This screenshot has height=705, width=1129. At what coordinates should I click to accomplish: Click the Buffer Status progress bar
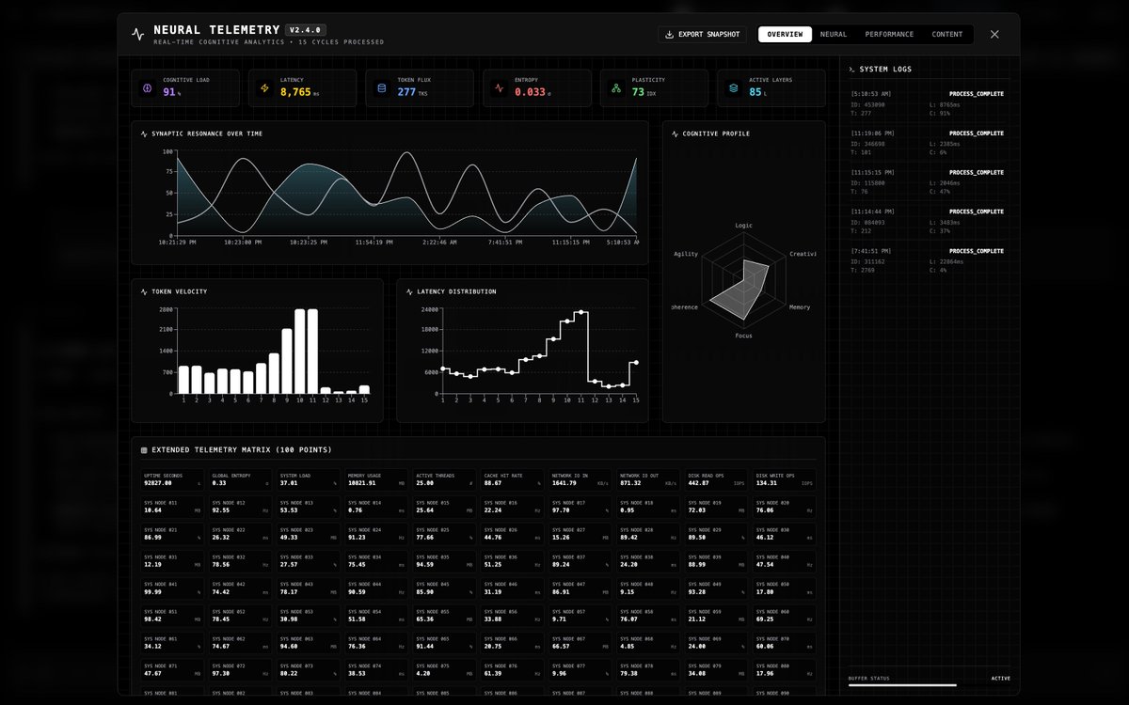click(x=930, y=685)
